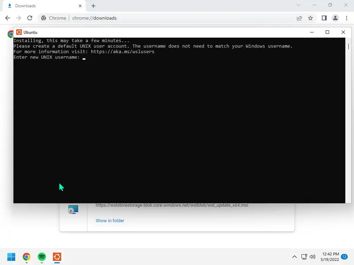The image size is (354, 265).
Task: Click the https://aka.ms/wslusers text in terminal
Action: coord(123,52)
